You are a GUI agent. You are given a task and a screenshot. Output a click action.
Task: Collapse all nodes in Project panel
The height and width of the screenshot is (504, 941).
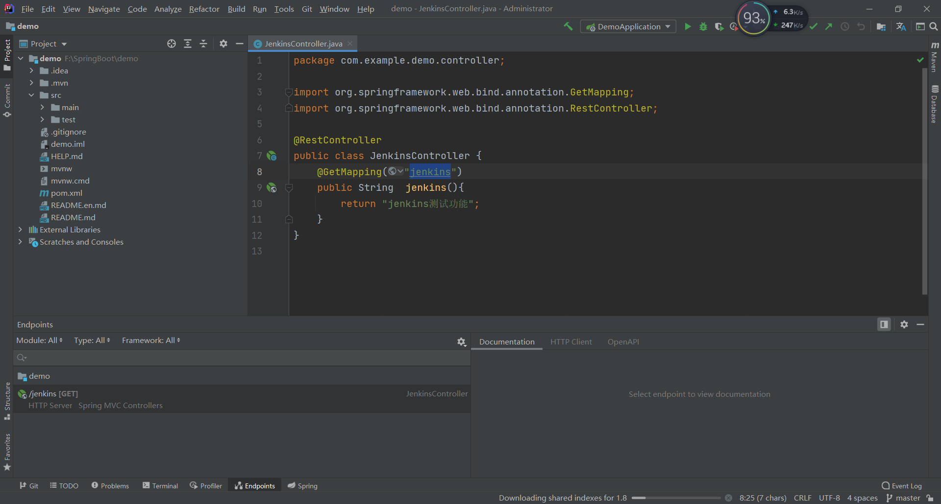203,44
